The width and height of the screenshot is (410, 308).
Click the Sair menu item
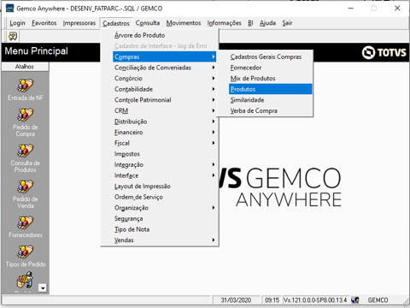(287, 23)
